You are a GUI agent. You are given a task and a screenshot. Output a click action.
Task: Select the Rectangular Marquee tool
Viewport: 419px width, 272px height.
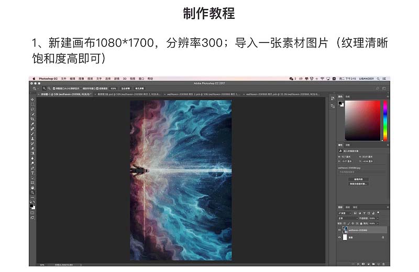tap(32, 104)
